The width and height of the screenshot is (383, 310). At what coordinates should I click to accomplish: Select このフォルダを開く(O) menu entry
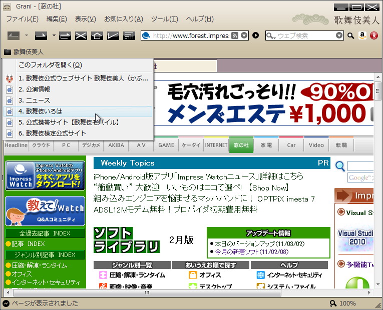coord(78,65)
